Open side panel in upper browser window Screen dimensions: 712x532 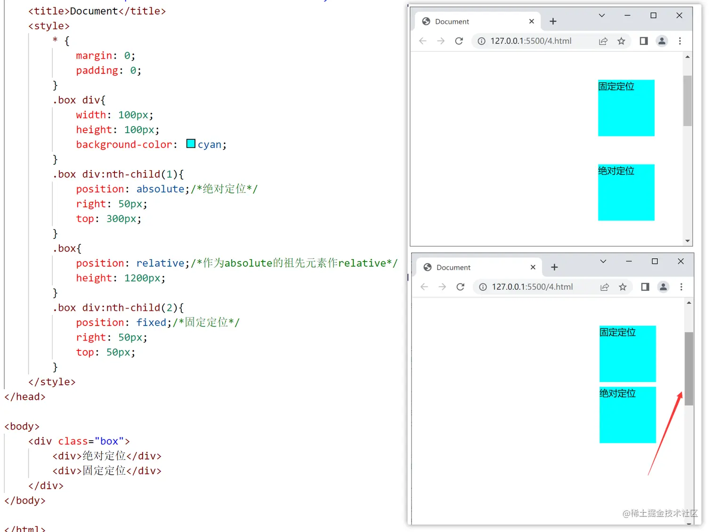pyautogui.click(x=644, y=41)
